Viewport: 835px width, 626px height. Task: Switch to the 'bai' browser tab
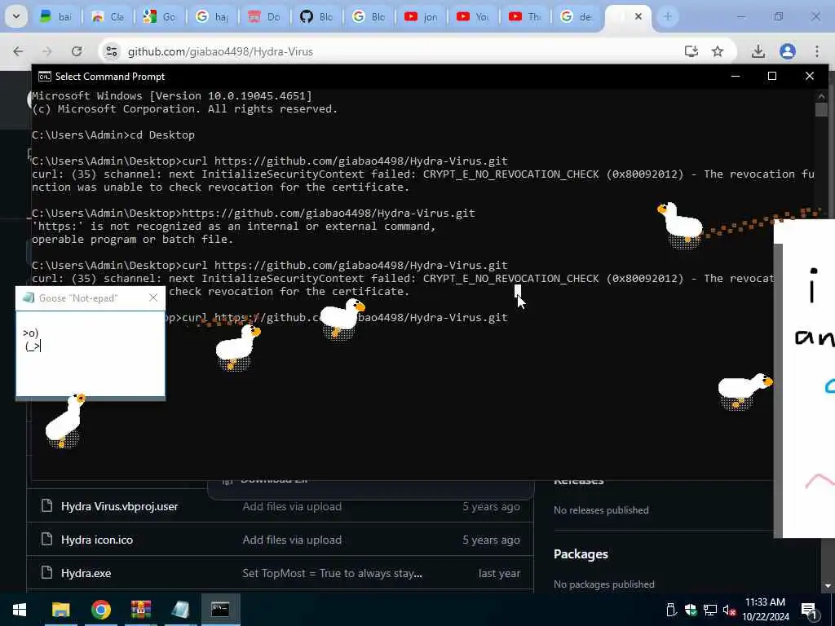point(55,17)
